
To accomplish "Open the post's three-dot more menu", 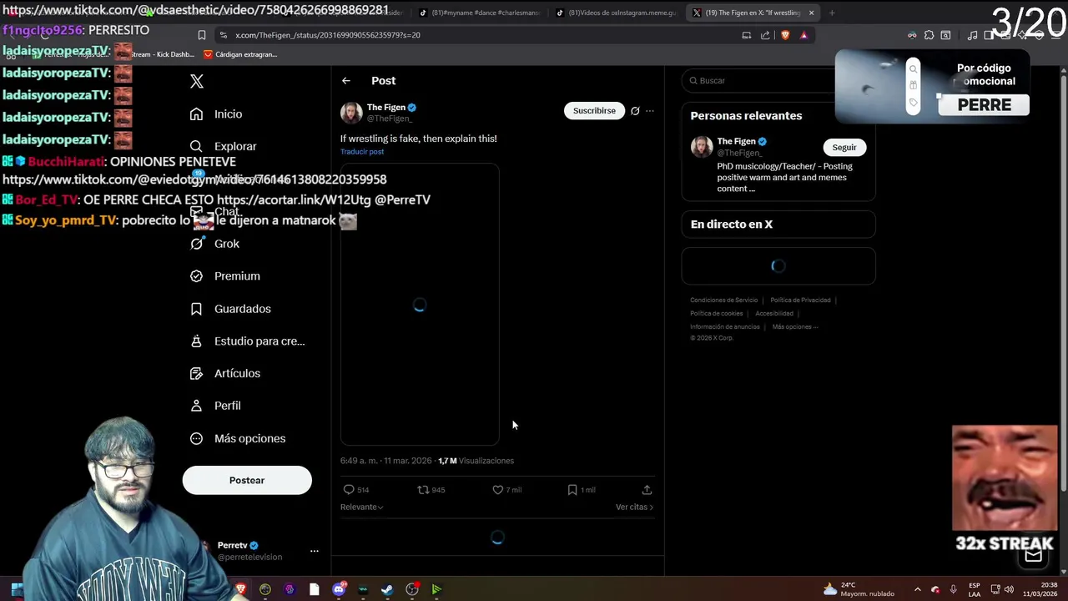I will 650,111.
